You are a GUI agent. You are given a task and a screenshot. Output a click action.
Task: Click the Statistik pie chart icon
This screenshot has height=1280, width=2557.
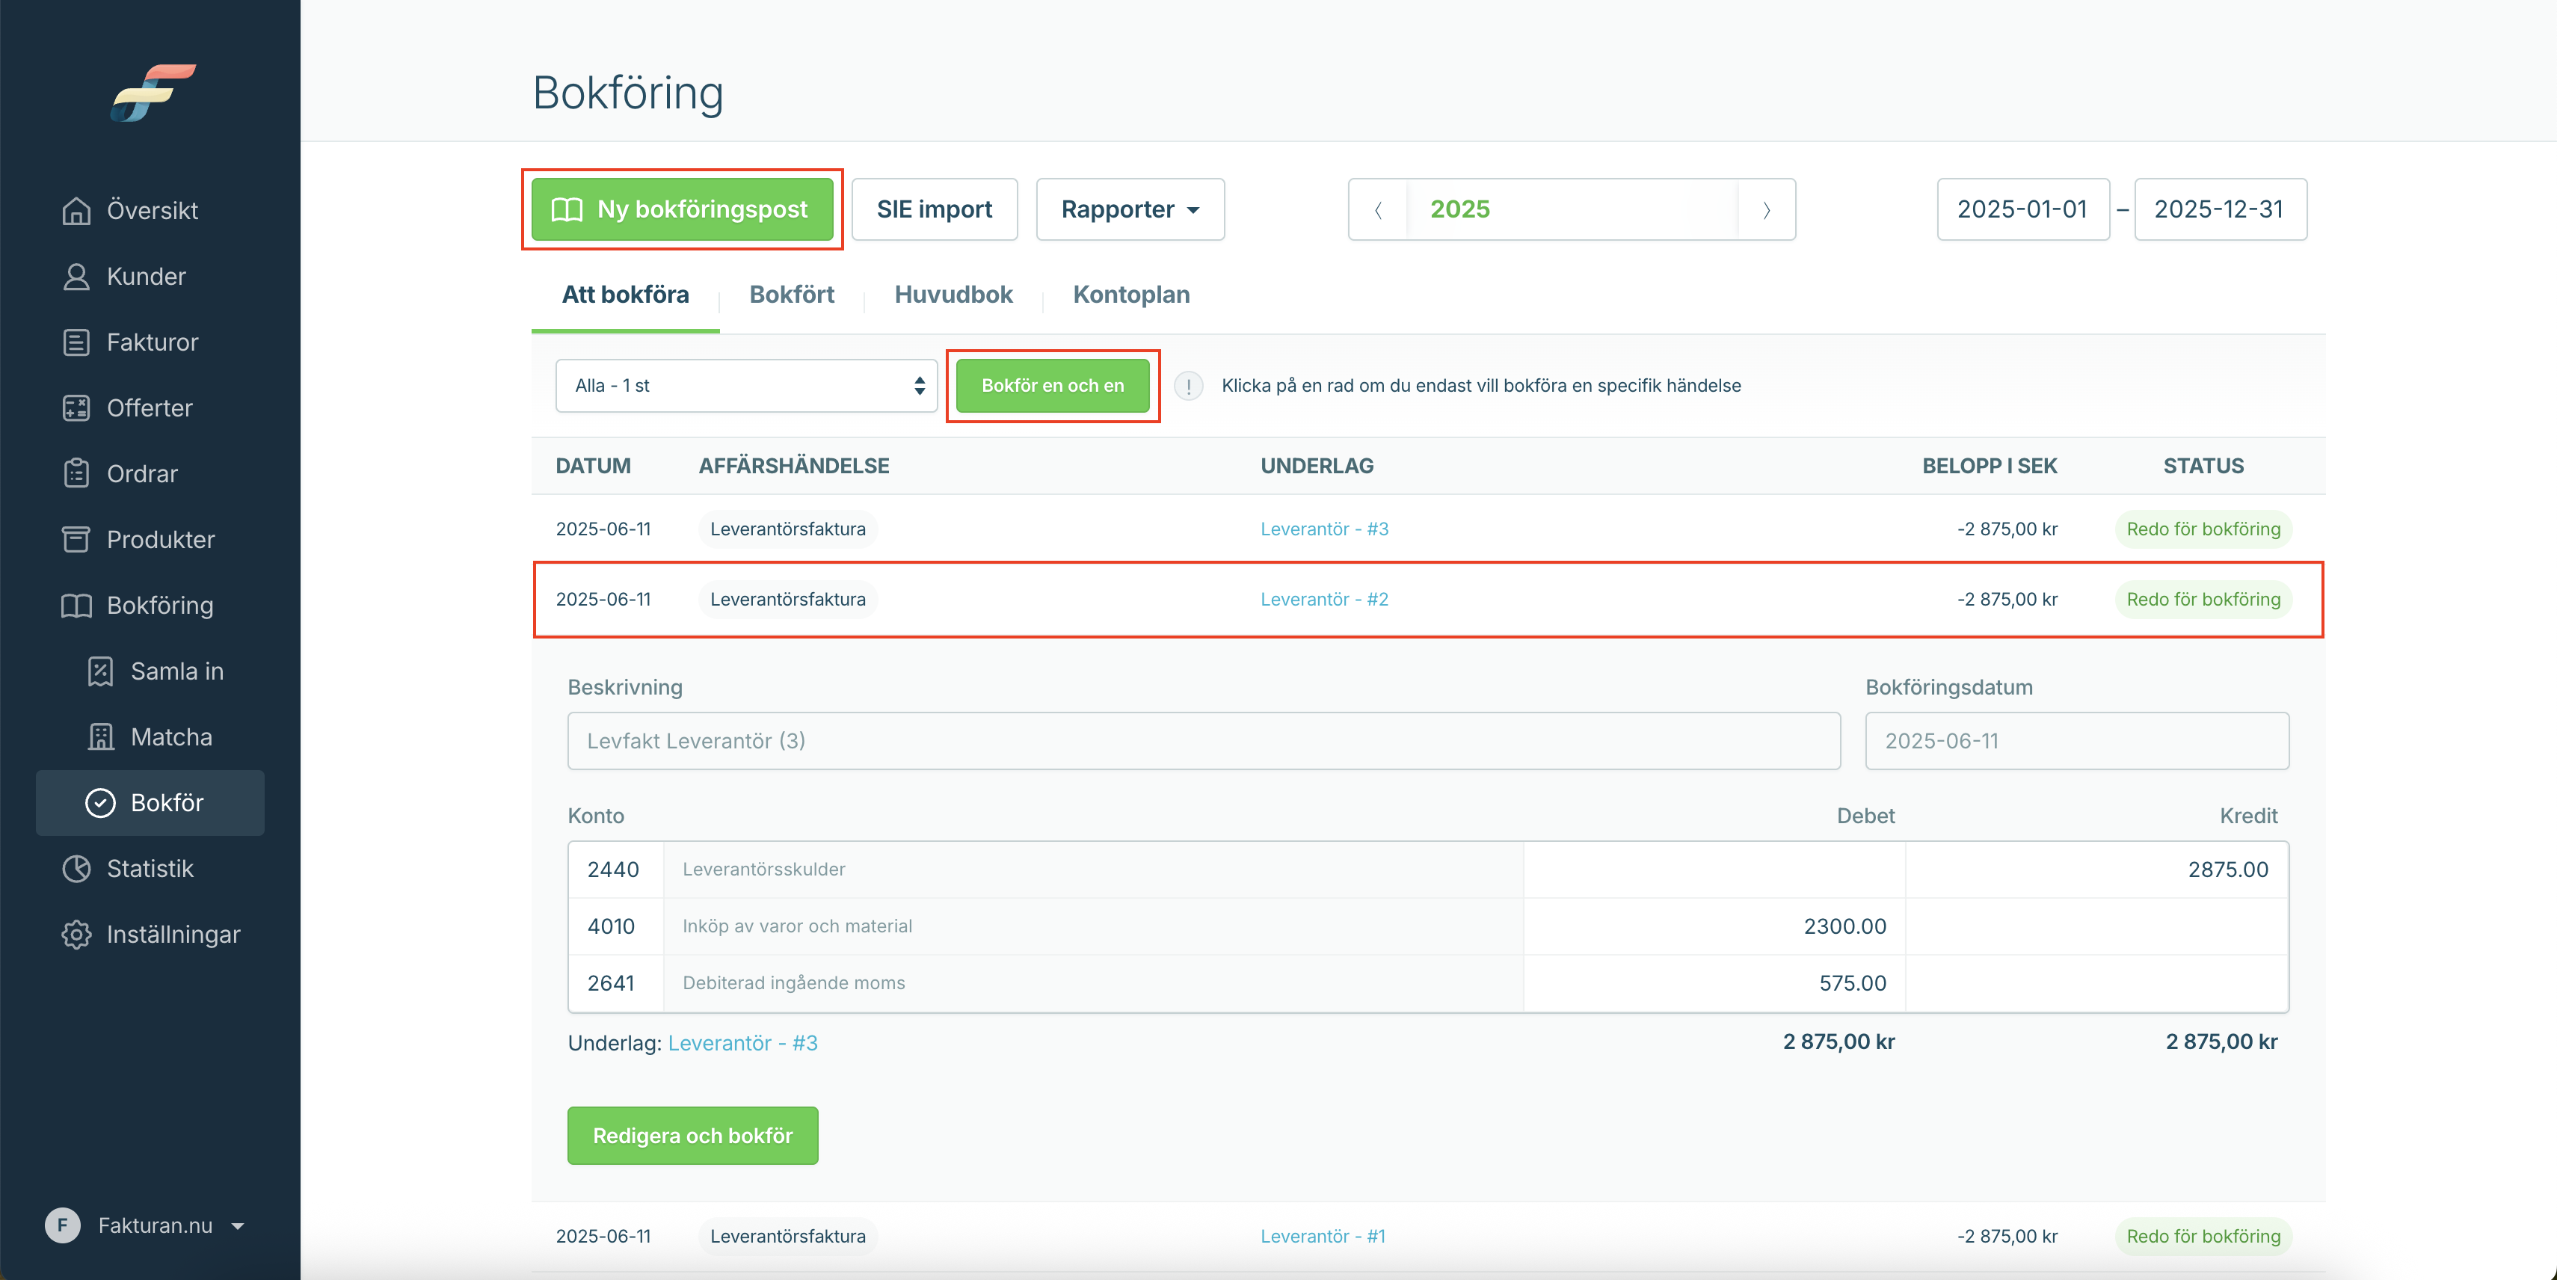point(76,868)
